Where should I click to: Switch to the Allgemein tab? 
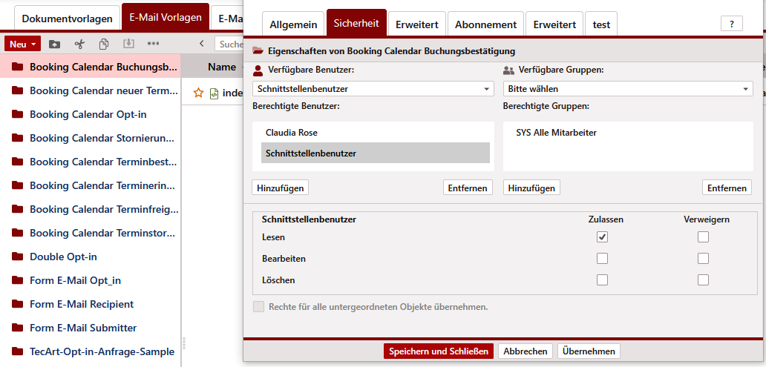(292, 24)
